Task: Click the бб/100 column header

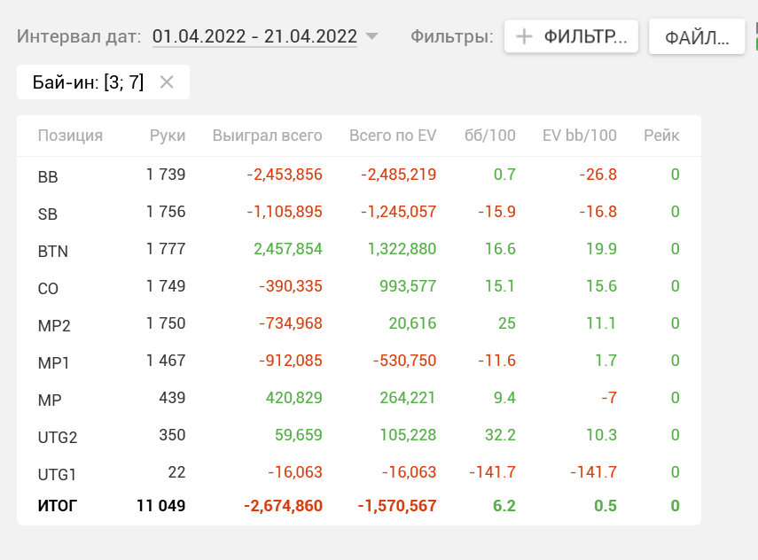Action: pos(489,136)
